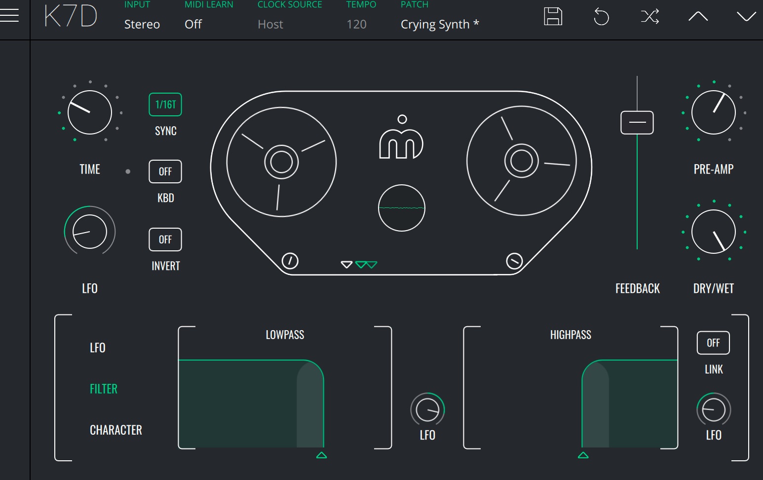Open the Input Stereo dropdown
This screenshot has height=480, width=763.
[x=142, y=24]
